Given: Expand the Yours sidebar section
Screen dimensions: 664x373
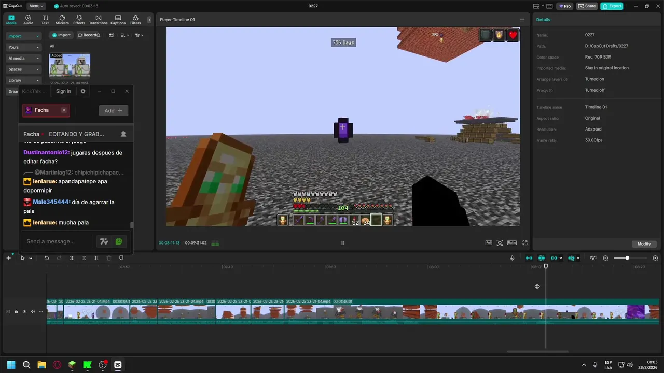Looking at the screenshot, I should tap(23, 47).
